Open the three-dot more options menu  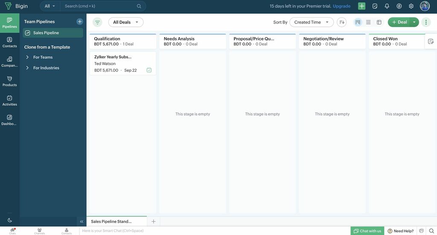coord(426,22)
